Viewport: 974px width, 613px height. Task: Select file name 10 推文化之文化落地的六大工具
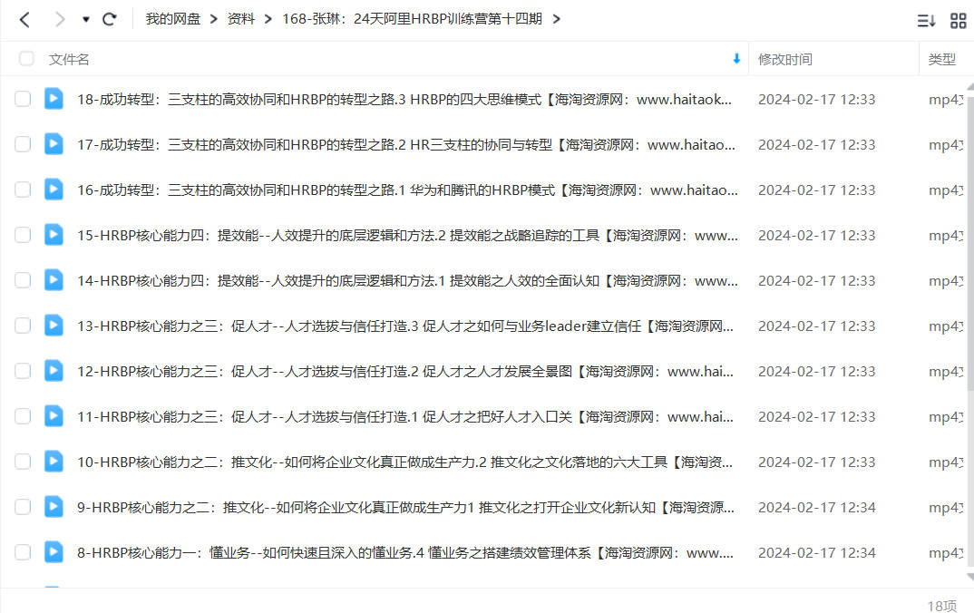(x=405, y=462)
